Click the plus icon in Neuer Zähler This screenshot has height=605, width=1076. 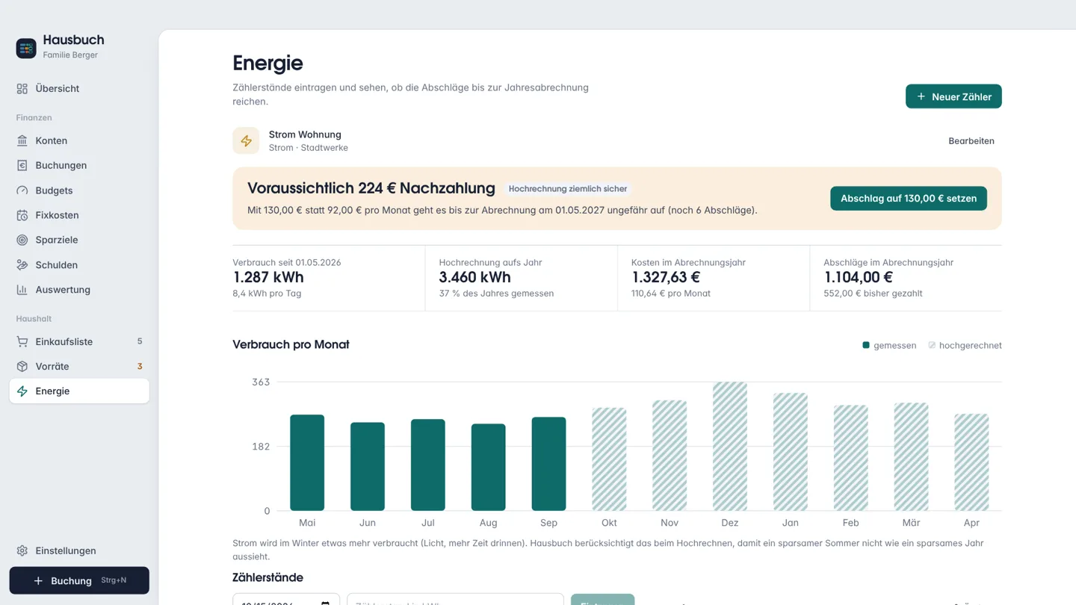(x=921, y=96)
